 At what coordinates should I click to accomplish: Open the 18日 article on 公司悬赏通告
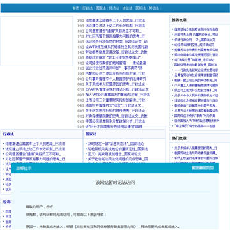coord(114,31)
